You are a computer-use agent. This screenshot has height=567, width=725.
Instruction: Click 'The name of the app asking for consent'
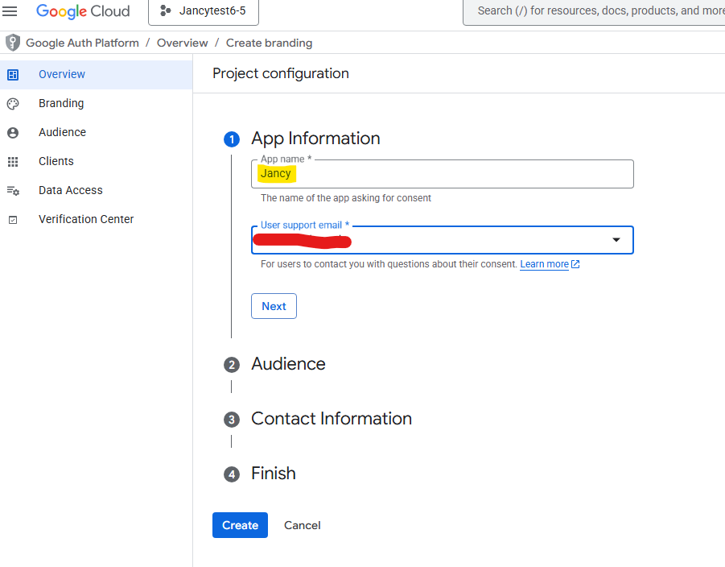point(346,198)
